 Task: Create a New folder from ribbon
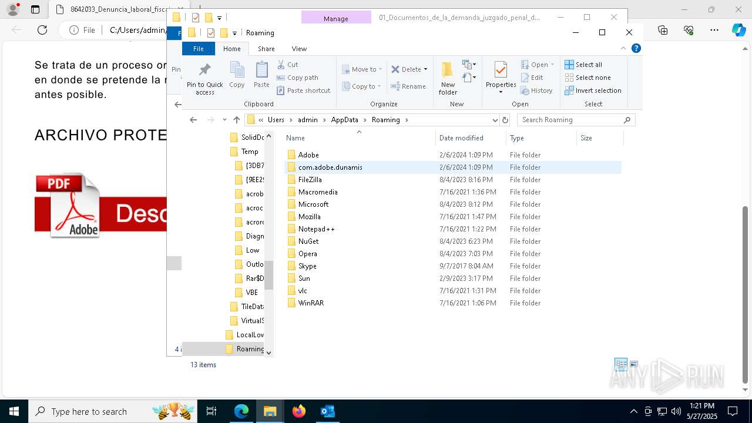[448, 78]
